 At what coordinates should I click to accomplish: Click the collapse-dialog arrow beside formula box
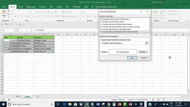[x=147, y=43]
